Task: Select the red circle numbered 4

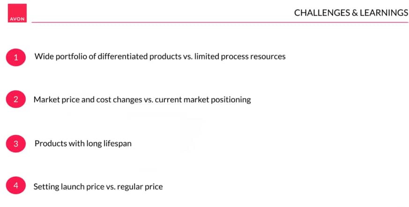Action: click(x=16, y=186)
